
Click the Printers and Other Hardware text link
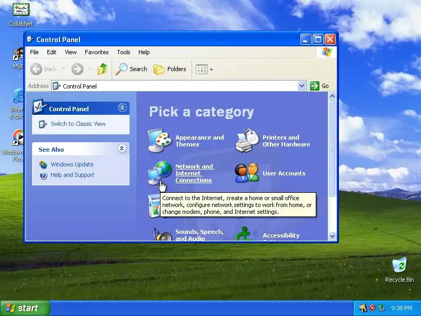point(286,141)
